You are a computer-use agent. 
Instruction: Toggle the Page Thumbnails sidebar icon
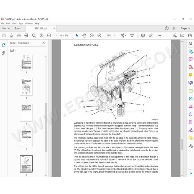[4, 45]
